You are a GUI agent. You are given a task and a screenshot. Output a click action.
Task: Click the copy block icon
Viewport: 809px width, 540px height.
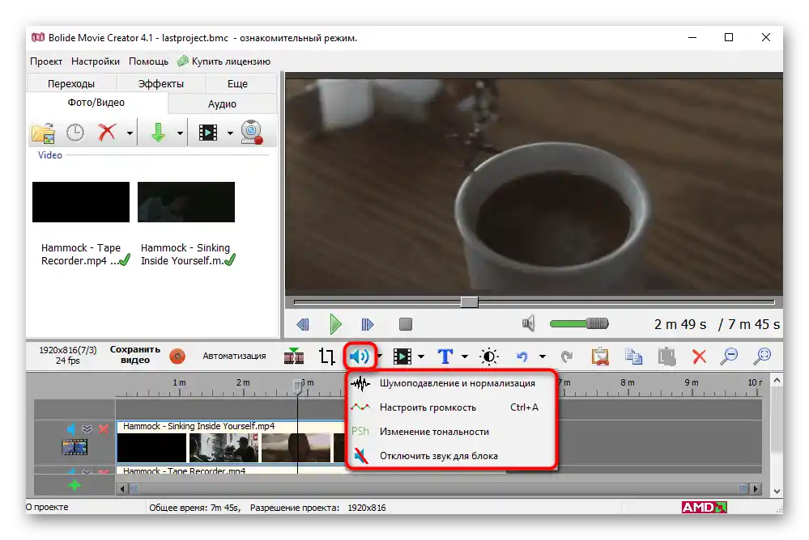(x=633, y=356)
